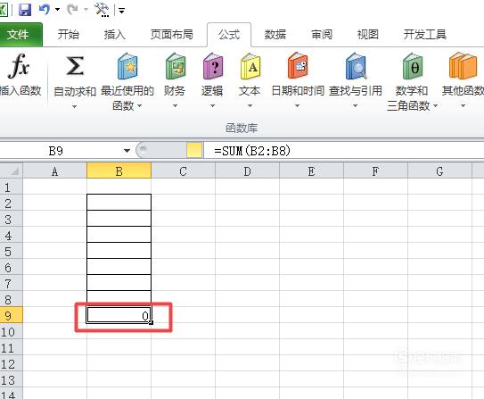Select column A header
Screen dimensions: 484x399
(54, 170)
